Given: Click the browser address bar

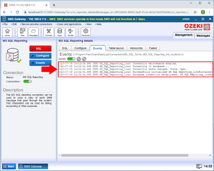Looking at the screenshot, I should click(x=109, y=12).
